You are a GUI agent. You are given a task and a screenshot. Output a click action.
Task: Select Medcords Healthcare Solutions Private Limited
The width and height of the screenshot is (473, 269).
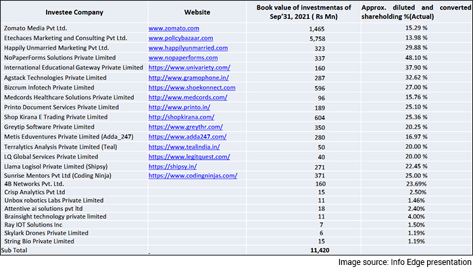[69, 98]
